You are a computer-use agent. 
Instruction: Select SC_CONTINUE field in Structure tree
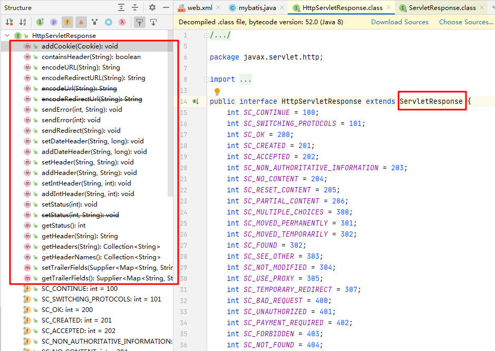point(80,289)
